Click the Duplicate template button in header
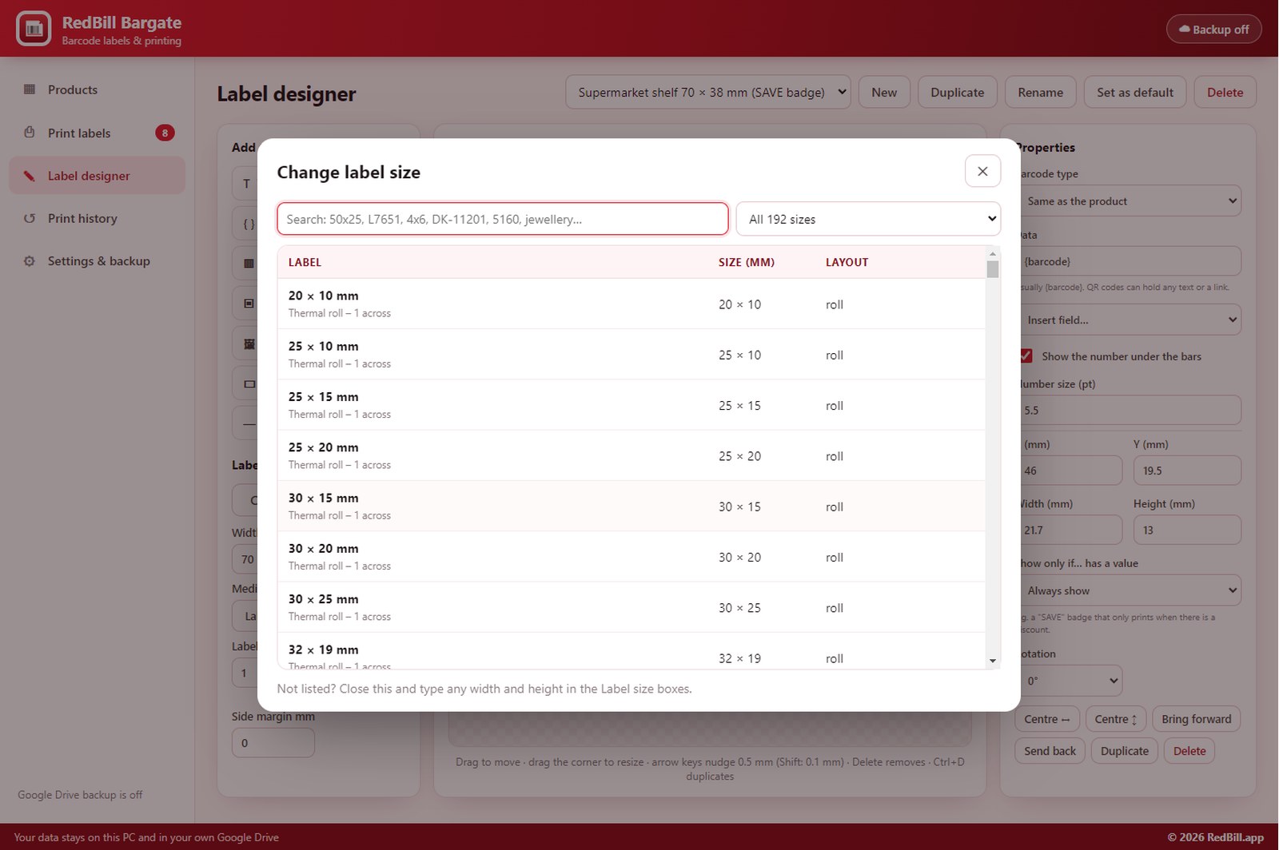Viewport: 1279px width, 850px height. 957,92
